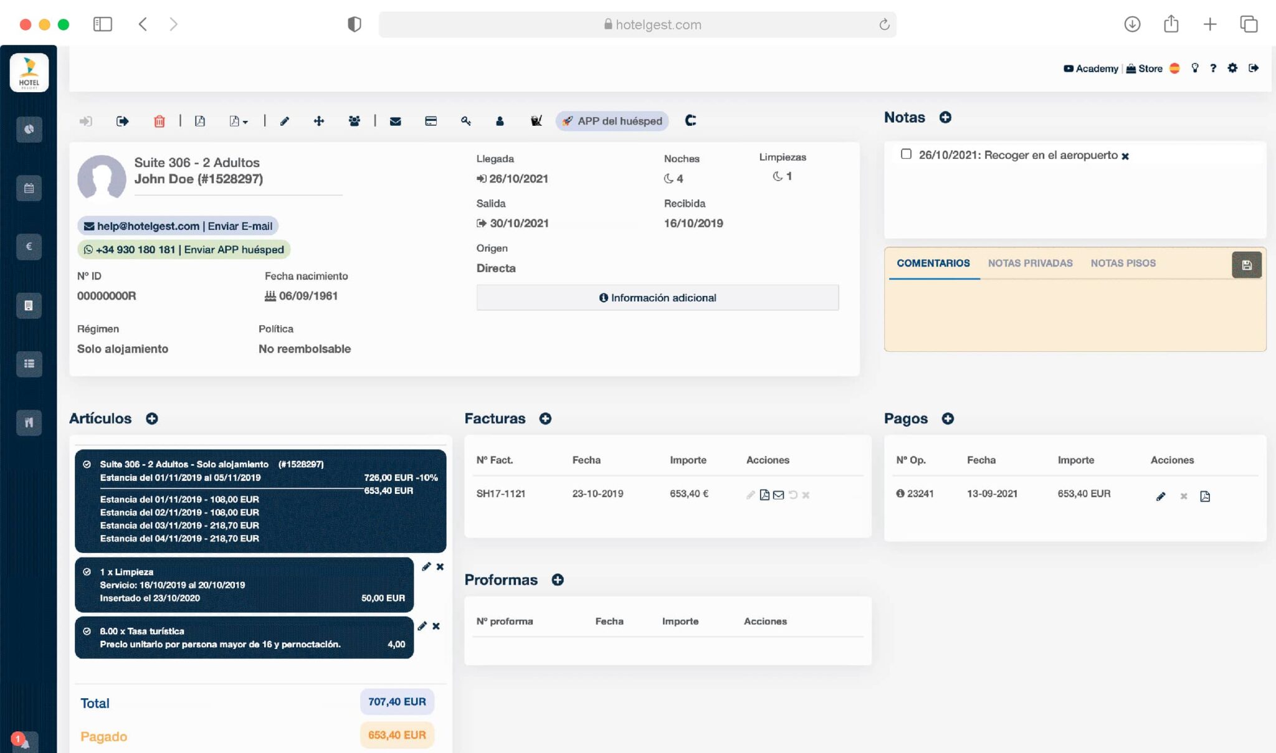Tick the 'Recoger en el aeropuerto' note checkbox
1276x753 pixels.
pyautogui.click(x=906, y=154)
